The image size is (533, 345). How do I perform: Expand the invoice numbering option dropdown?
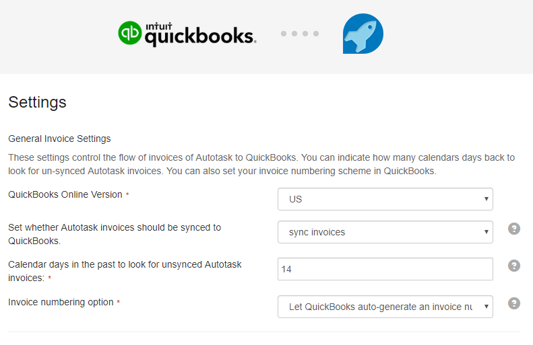385,307
